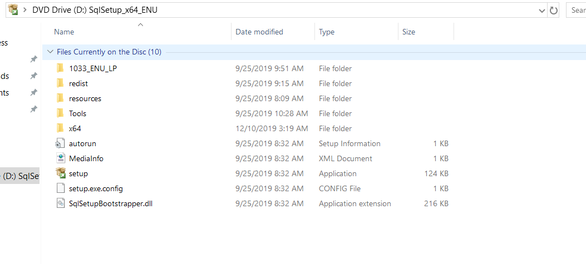Click the Setup Information type cell
The height and width of the screenshot is (264, 586).
(349, 143)
